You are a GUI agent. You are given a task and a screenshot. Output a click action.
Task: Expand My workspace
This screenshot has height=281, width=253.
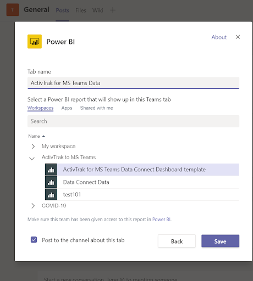(x=33, y=147)
